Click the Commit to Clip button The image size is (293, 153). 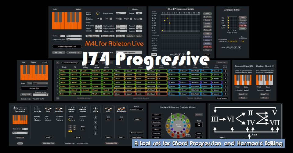[112, 143]
